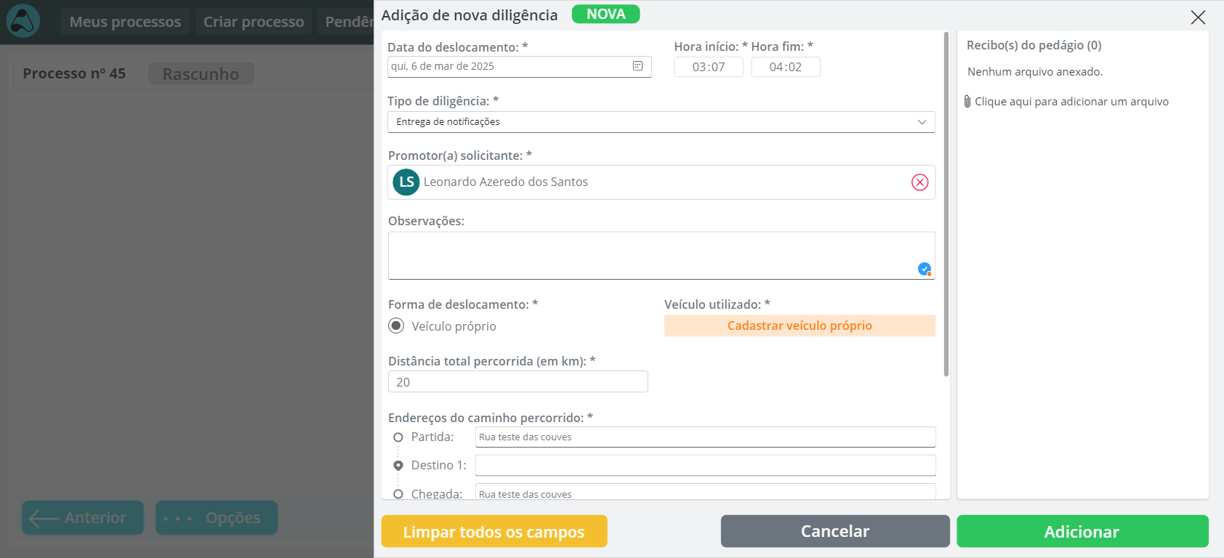Close the Adição de nova diligência dialog
The image size is (1224, 558).
click(1198, 17)
